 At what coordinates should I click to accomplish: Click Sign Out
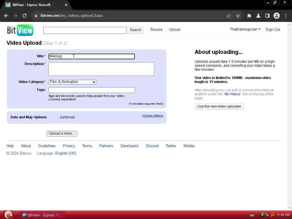(273, 30)
